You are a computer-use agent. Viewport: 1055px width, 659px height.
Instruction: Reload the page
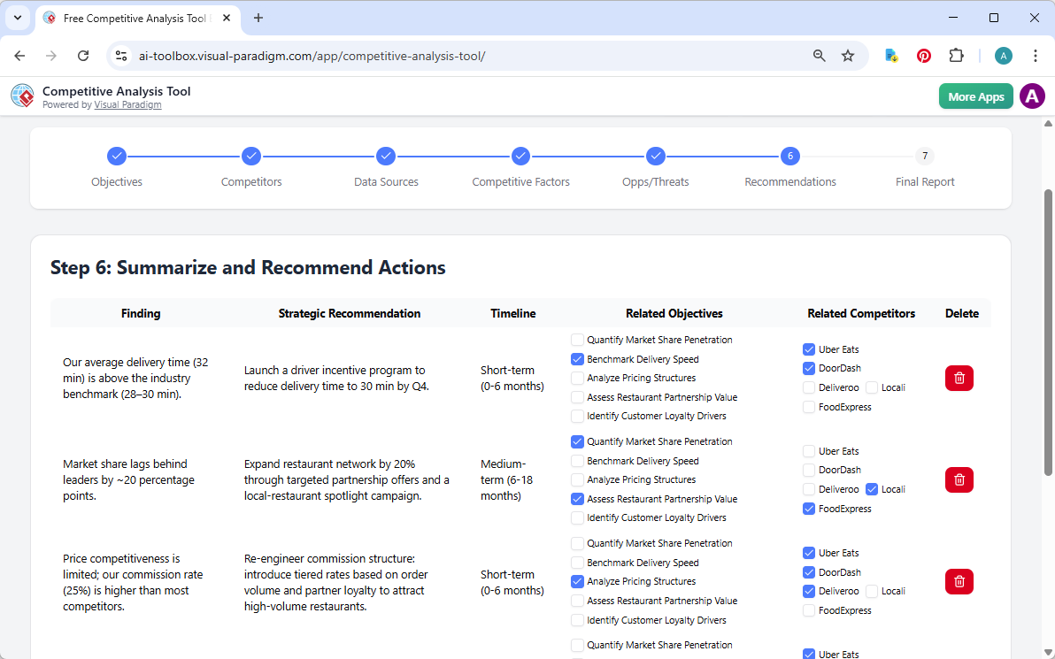(83, 55)
